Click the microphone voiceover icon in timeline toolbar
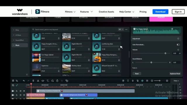The height and width of the screenshot is (105, 187). point(133,81)
